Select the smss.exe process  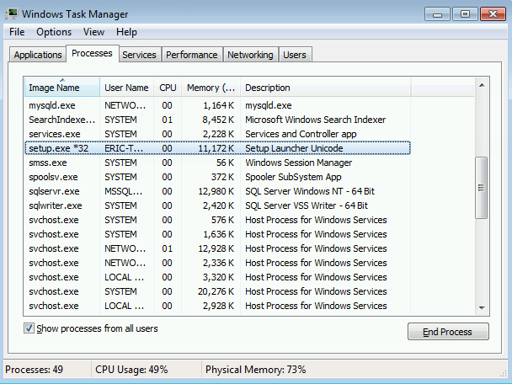pyautogui.click(x=217, y=163)
